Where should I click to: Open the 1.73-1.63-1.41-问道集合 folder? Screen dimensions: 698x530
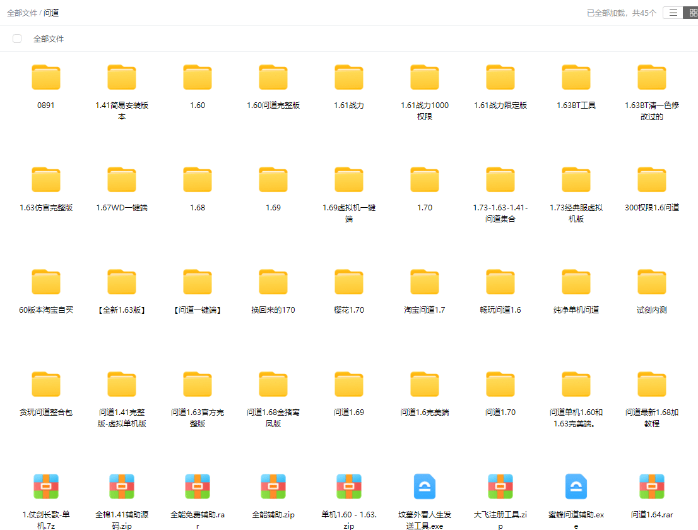point(500,179)
